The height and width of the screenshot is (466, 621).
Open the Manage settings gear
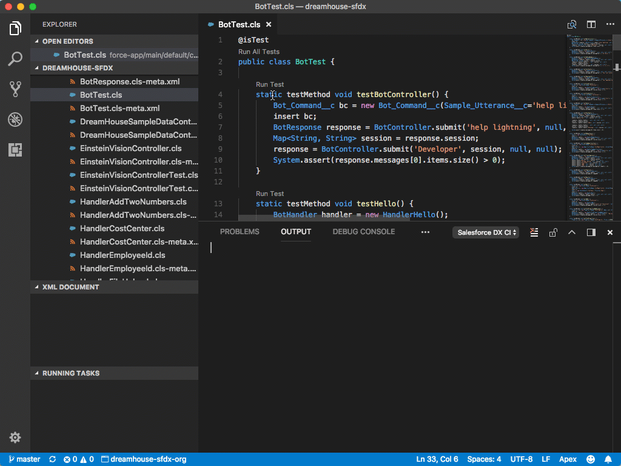coord(15,437)
